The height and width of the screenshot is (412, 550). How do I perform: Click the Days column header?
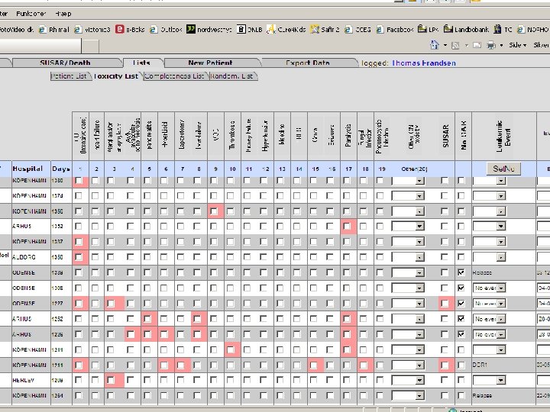point(61,169)
